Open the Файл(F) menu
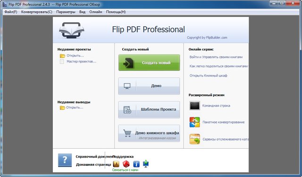This screenshot has width=302, height=177. (x=11, y=12)
